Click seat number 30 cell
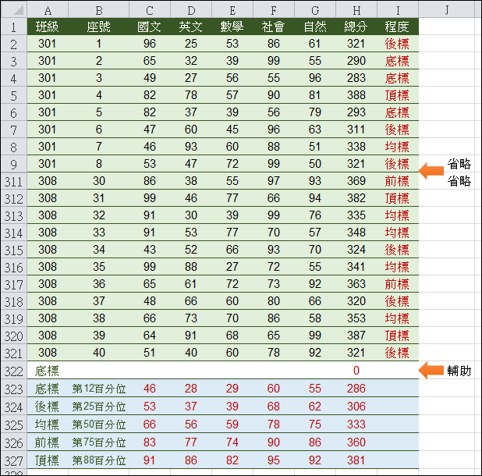Image resolution: width=482 pixels, height=476 pixels. [99, 181]
